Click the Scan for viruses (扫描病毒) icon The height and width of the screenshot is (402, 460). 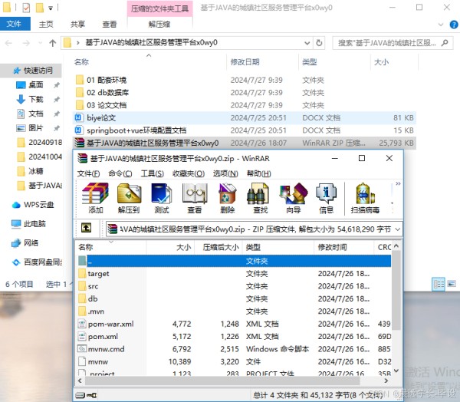pos(365,198)
